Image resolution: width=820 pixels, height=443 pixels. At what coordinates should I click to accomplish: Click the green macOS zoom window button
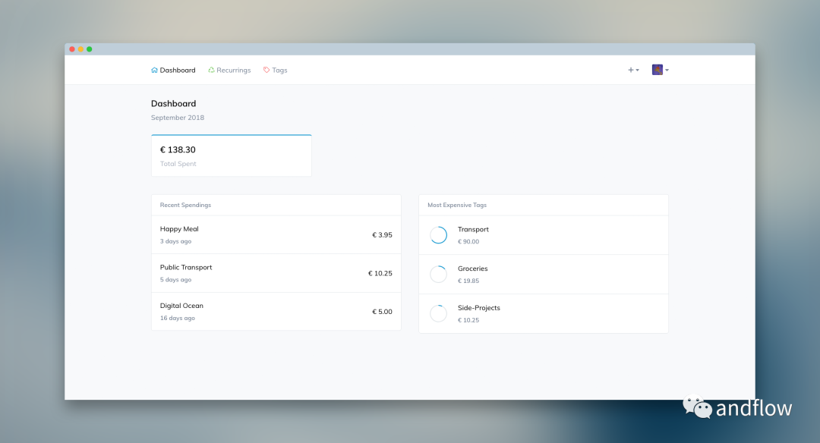(89, 49)
